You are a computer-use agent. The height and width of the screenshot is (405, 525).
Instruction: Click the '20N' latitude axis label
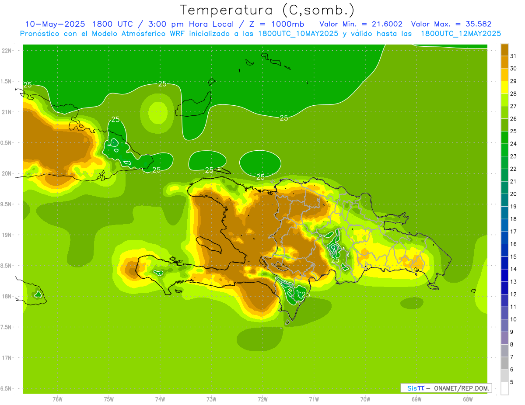pyautogui.click(x=7, y=173)
